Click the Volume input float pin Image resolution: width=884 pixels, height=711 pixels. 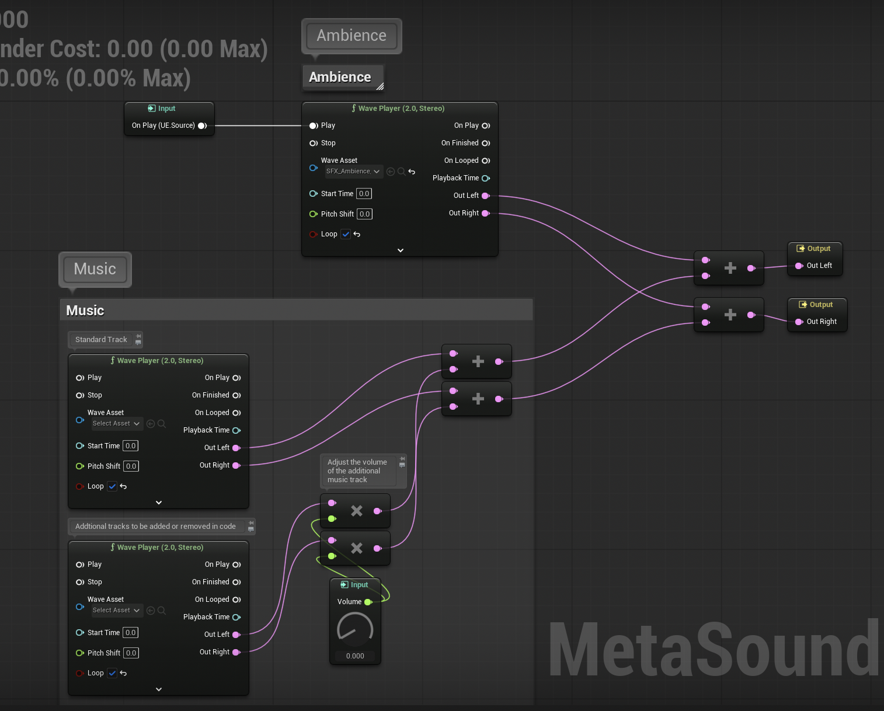tap(368, 602)
